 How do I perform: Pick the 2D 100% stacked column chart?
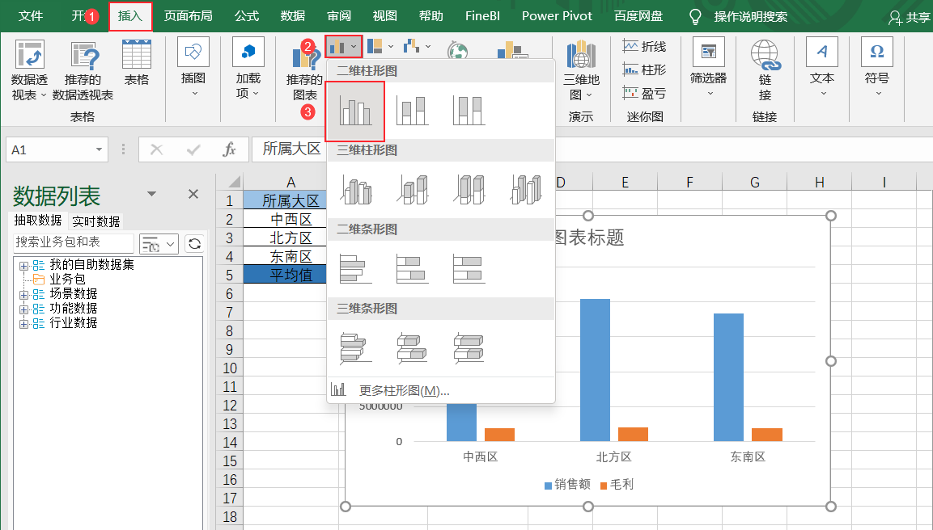coord(469,111)
